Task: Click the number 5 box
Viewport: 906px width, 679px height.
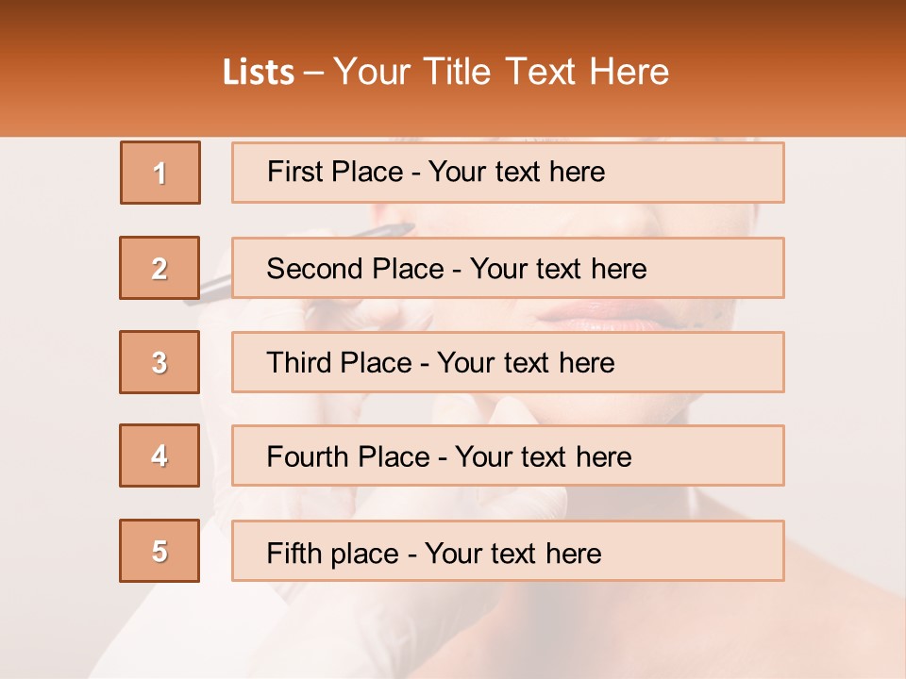Action: click(159, 551)
